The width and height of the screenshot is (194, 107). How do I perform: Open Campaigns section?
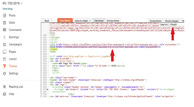[15, 44]
